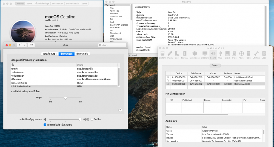
Task: Toggle show volume in menu bar checkbox
Action: (45, 125)
